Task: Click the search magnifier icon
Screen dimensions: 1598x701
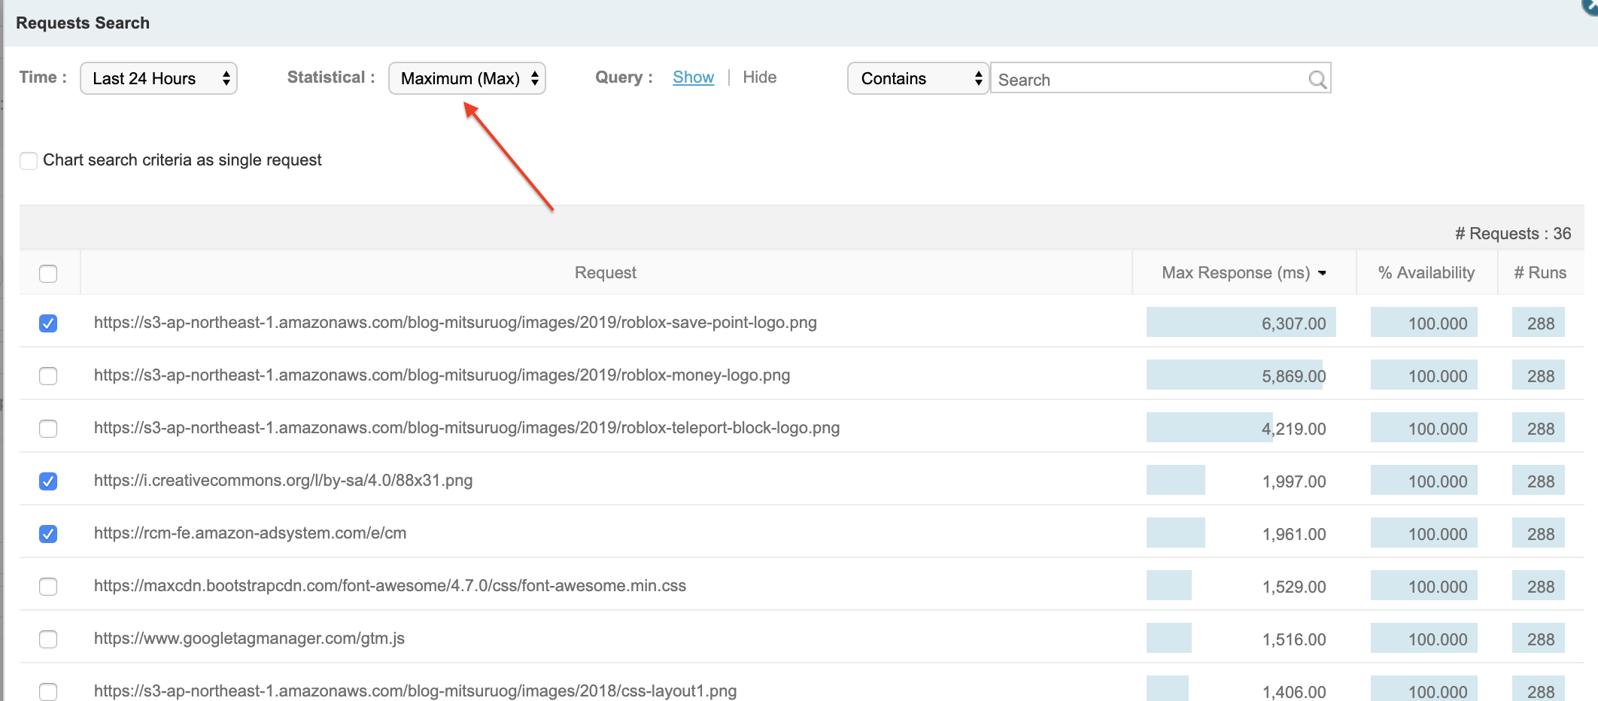Action: [x=1317, y=79]
